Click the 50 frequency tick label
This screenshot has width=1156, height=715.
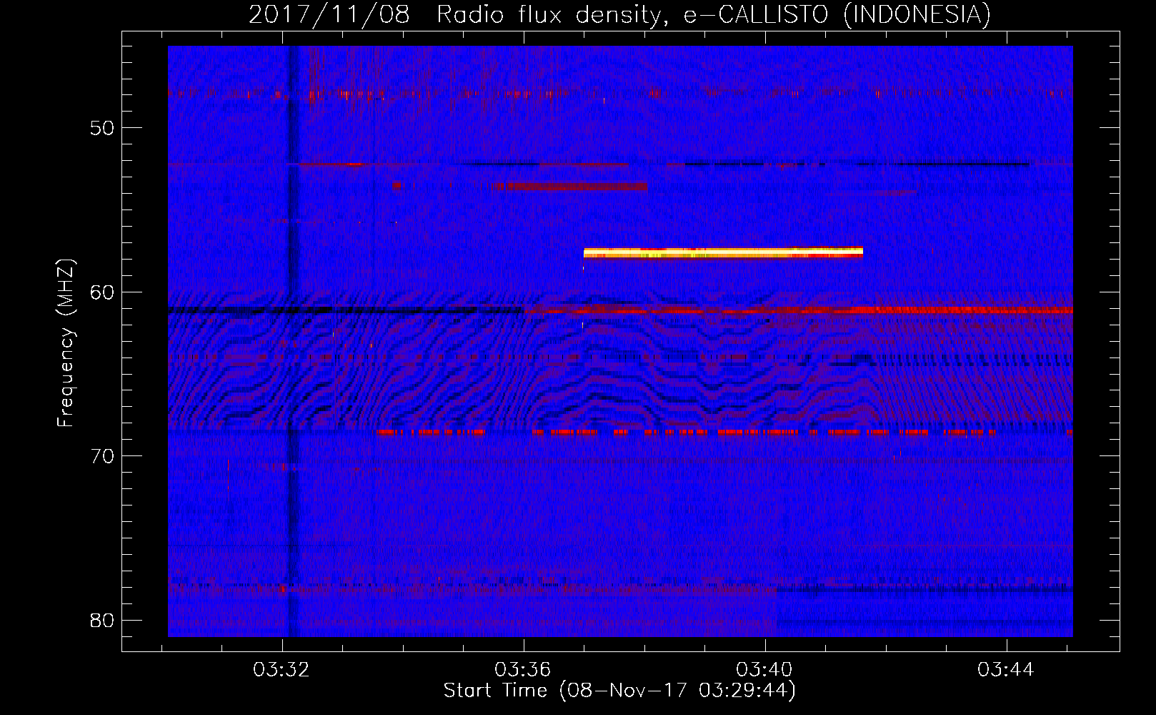102,128
